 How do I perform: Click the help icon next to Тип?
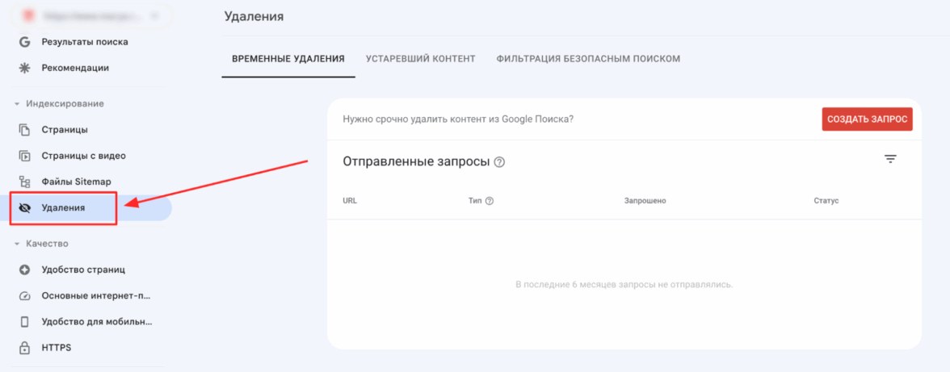489,201
